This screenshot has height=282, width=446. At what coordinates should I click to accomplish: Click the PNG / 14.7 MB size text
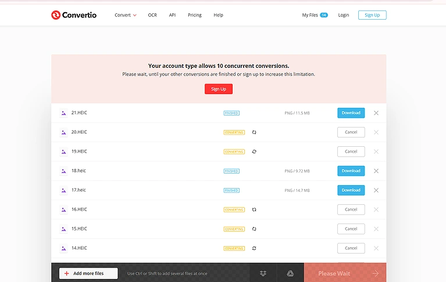click(297, 190)
